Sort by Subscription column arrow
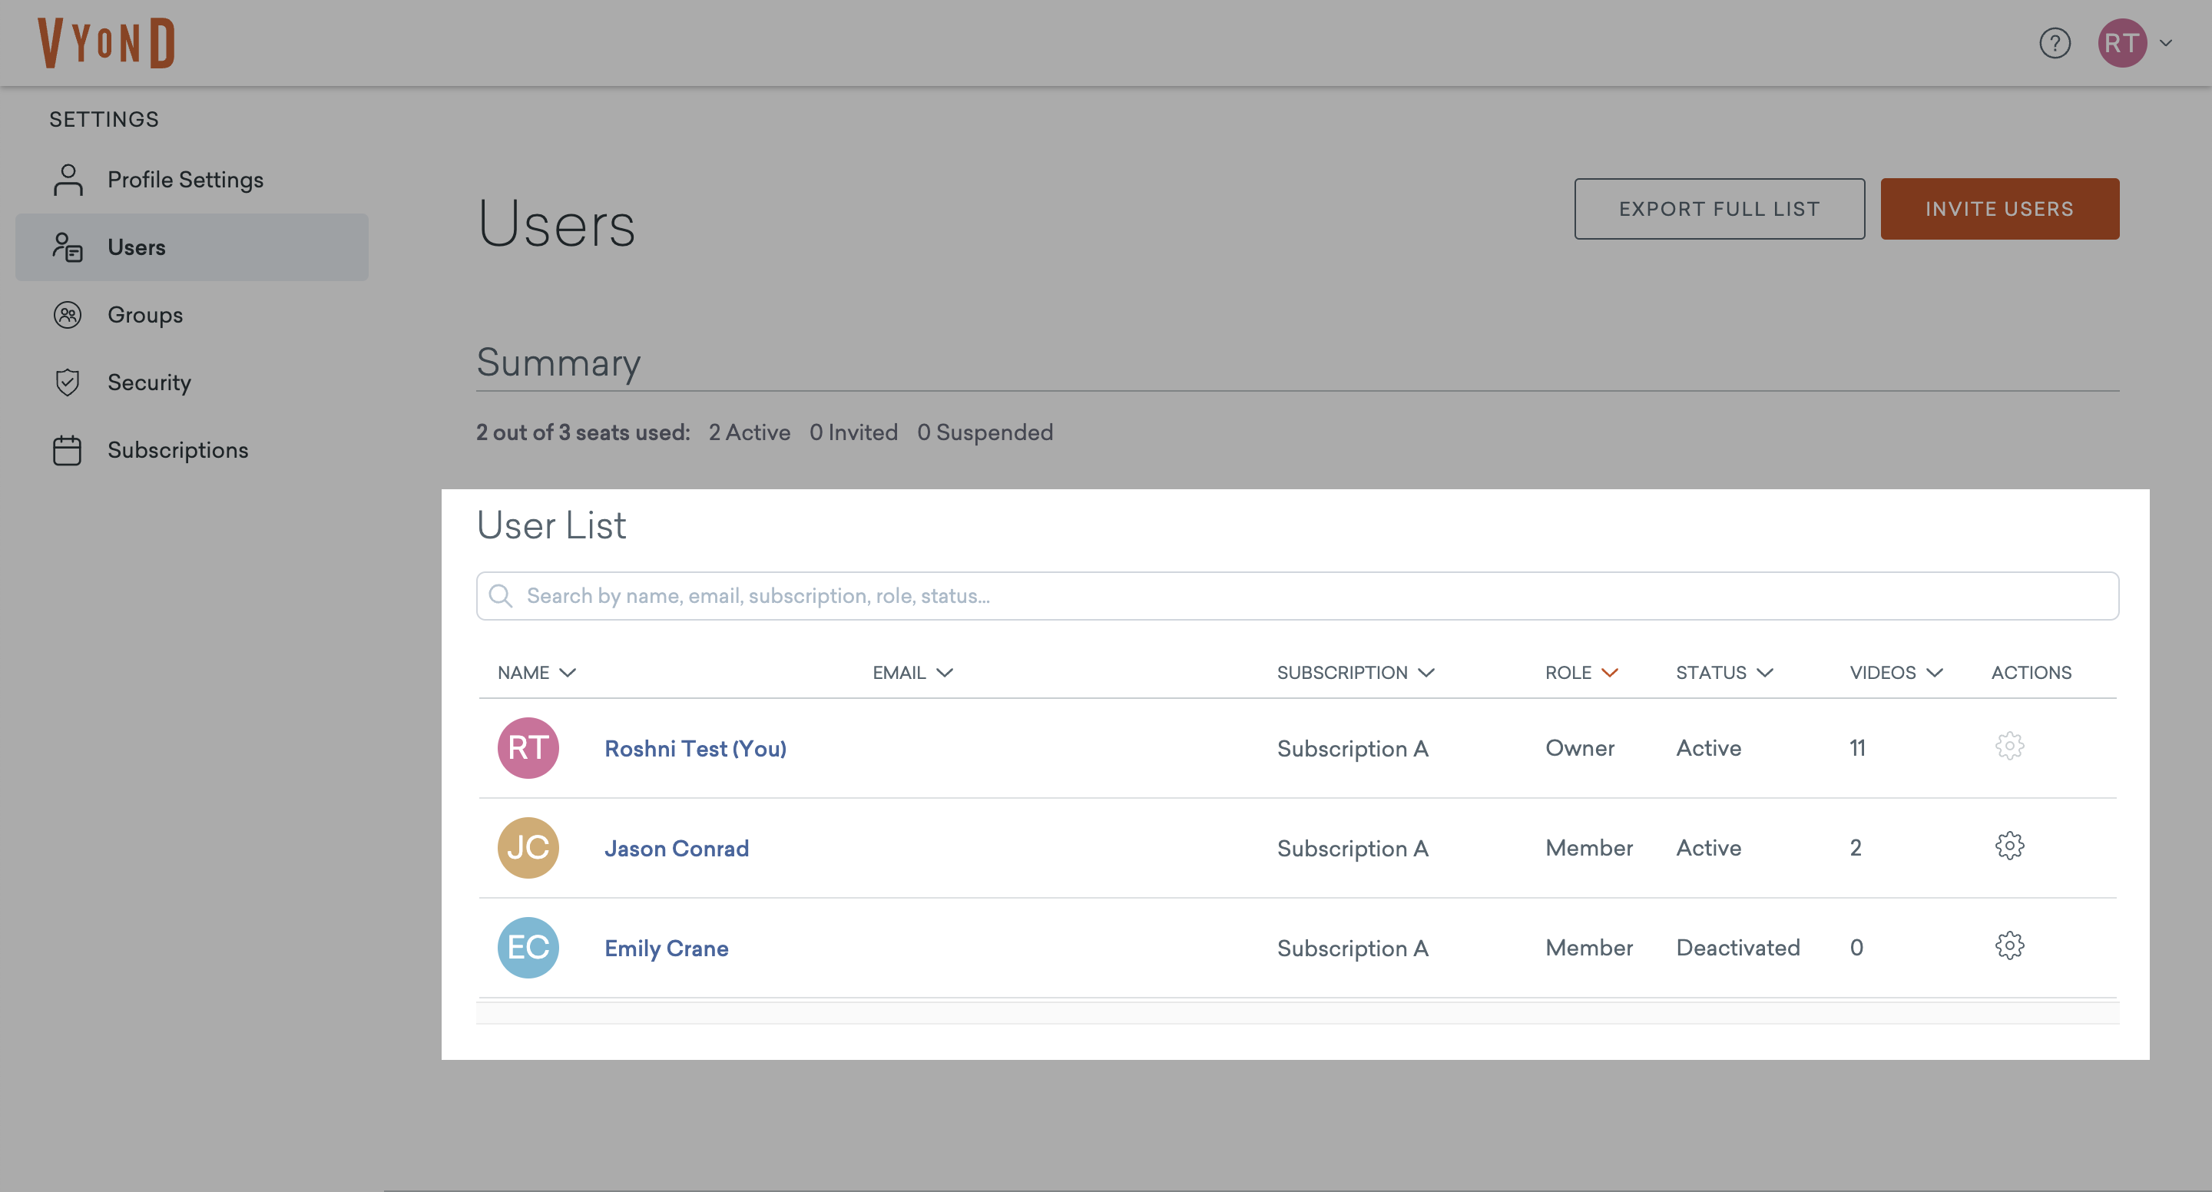 (x=1426, y=673)
